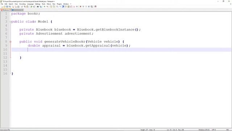Close the Model.java tab with its X
Viewport: 232px width, 131px height.
(x=10, y=10)
